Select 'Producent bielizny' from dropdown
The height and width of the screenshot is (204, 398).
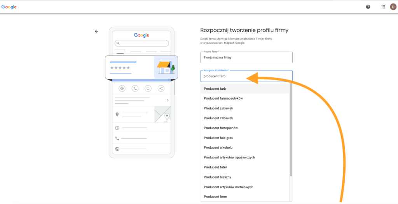[245, 177]
